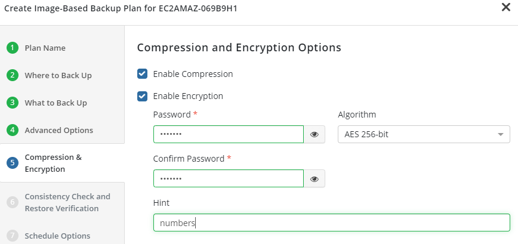Select the Advanced Options step
Viewport: 518px width, 244px height.
coord(58,130)
